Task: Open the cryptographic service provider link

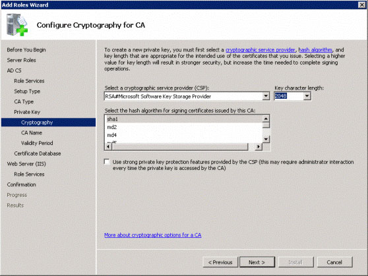Action: pos(261,49)
